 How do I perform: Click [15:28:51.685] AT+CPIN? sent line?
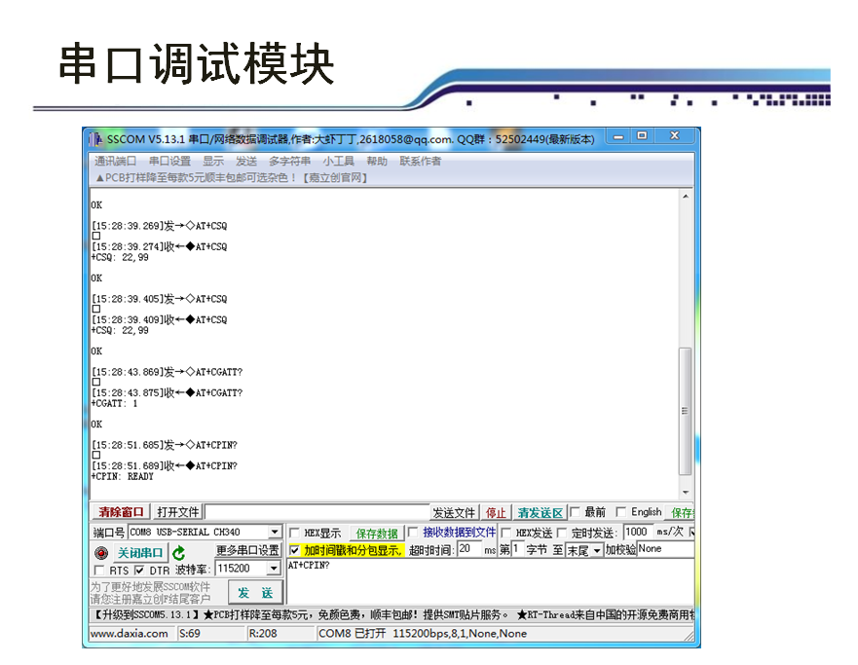tap(165, 445)
